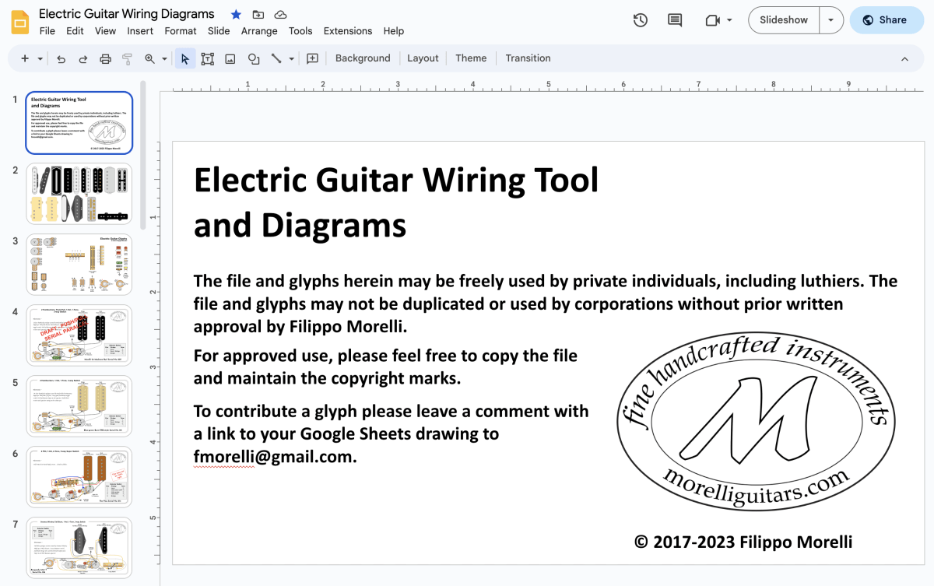934x586 pixels.
Task: Unstar the presentation
Action: pyautogui.click(x=235, y=14)
